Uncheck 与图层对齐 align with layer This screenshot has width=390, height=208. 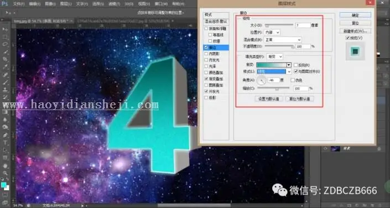(x=296, y=71)
